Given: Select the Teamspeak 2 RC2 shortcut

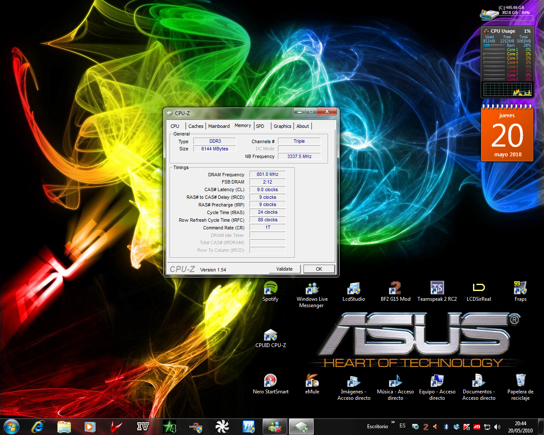Looking at the screenshot, I should [x=437, y=291].
